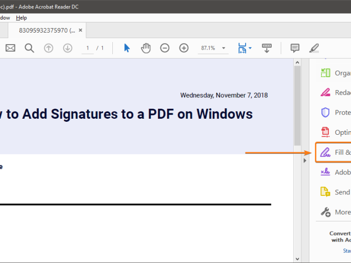Click the page number field
The image size is (351, 263).
click(x=88, y=48)
